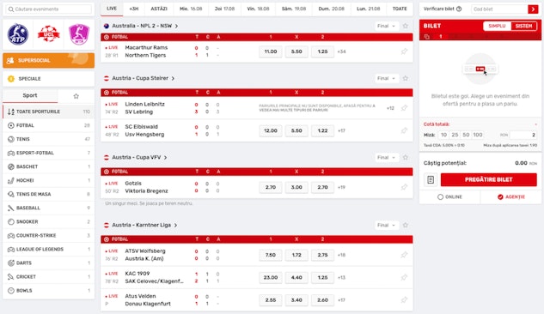The image size is (544, 314).
Task: Switch to the TOATE tab
Action: (400, 9)
